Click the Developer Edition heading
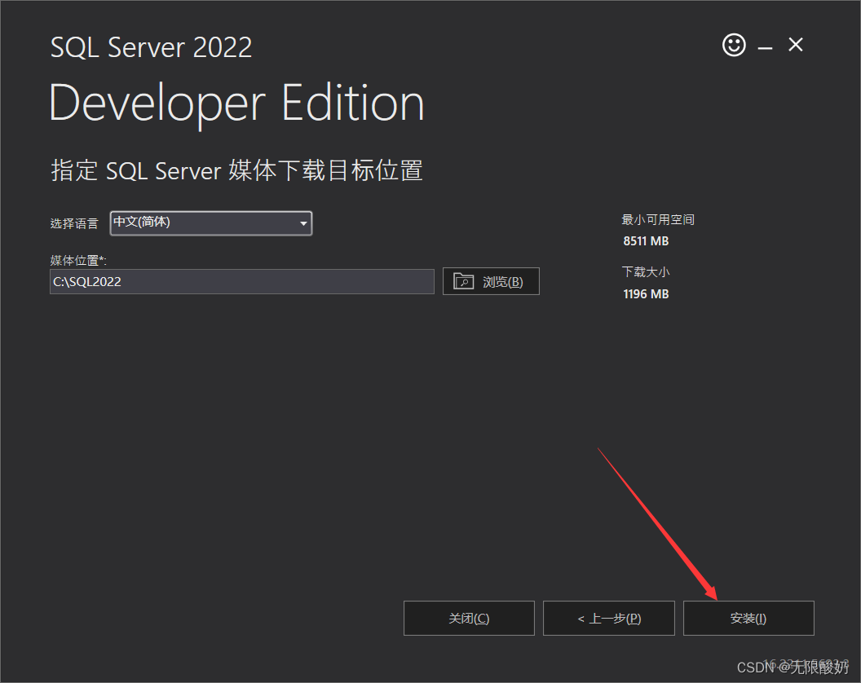861x683 pixels. (236, 104)
